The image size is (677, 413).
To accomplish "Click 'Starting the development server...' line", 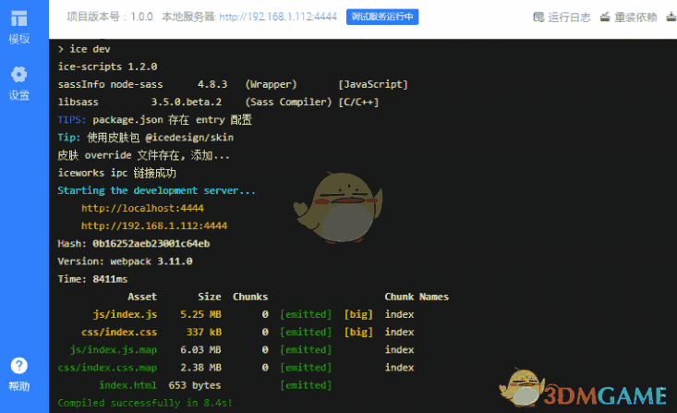I will pos(157,190).
